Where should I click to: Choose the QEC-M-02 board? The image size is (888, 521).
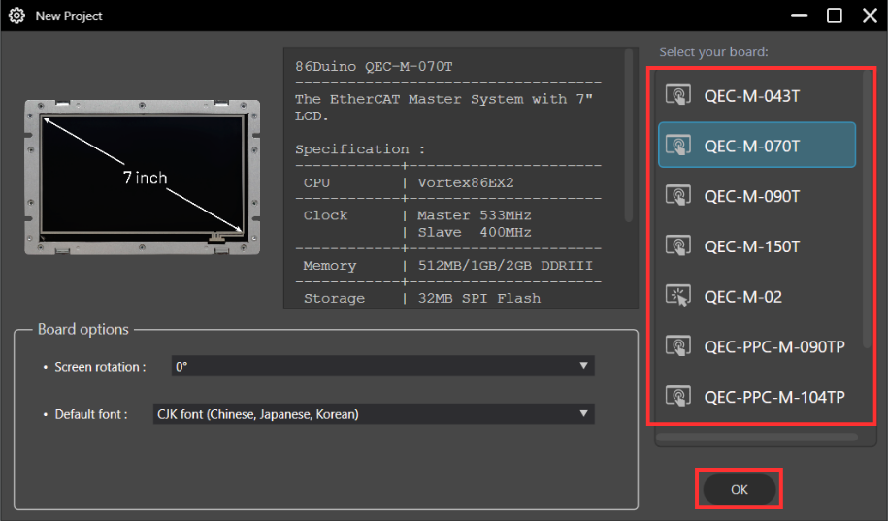coord(757,296)
